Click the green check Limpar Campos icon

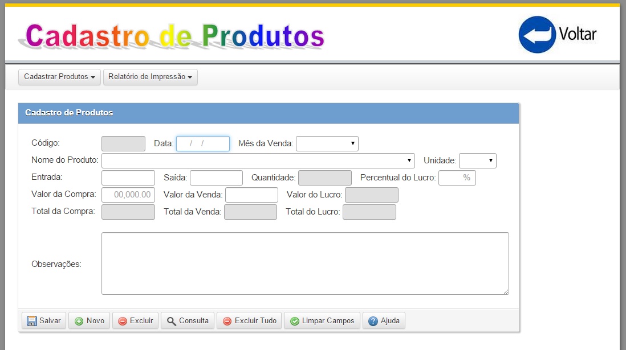tap(295, 321)
